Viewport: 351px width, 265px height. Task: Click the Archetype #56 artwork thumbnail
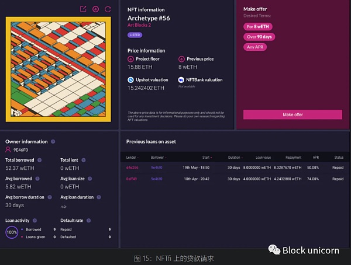point(58,69)
